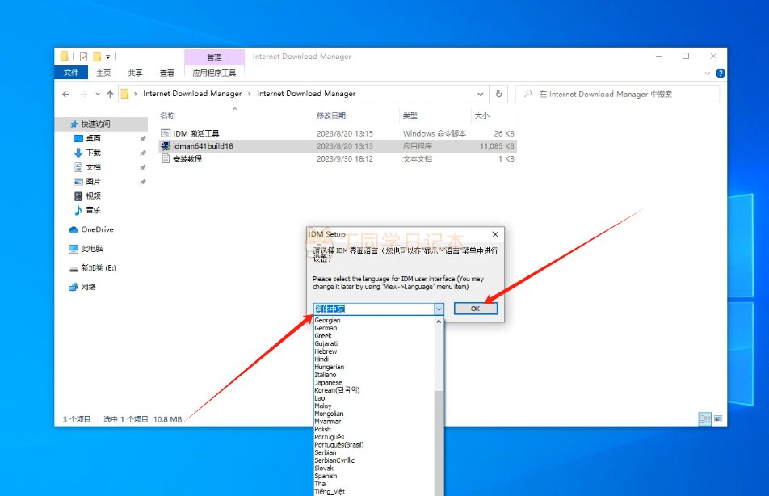
Task: Click the 安装教程 text document icon
Action: [166, 159]
